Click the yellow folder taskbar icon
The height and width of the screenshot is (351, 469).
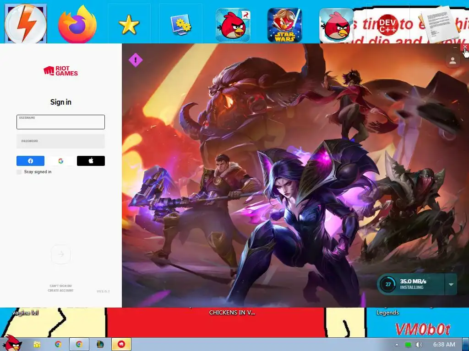coord(37,345)
